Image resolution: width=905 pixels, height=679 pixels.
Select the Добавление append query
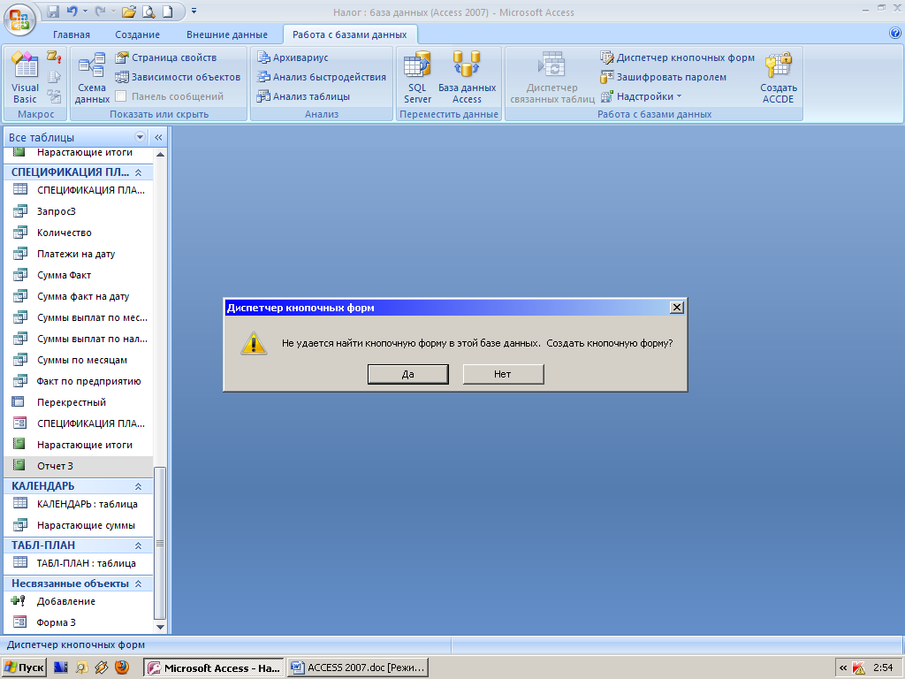point(79,601)
